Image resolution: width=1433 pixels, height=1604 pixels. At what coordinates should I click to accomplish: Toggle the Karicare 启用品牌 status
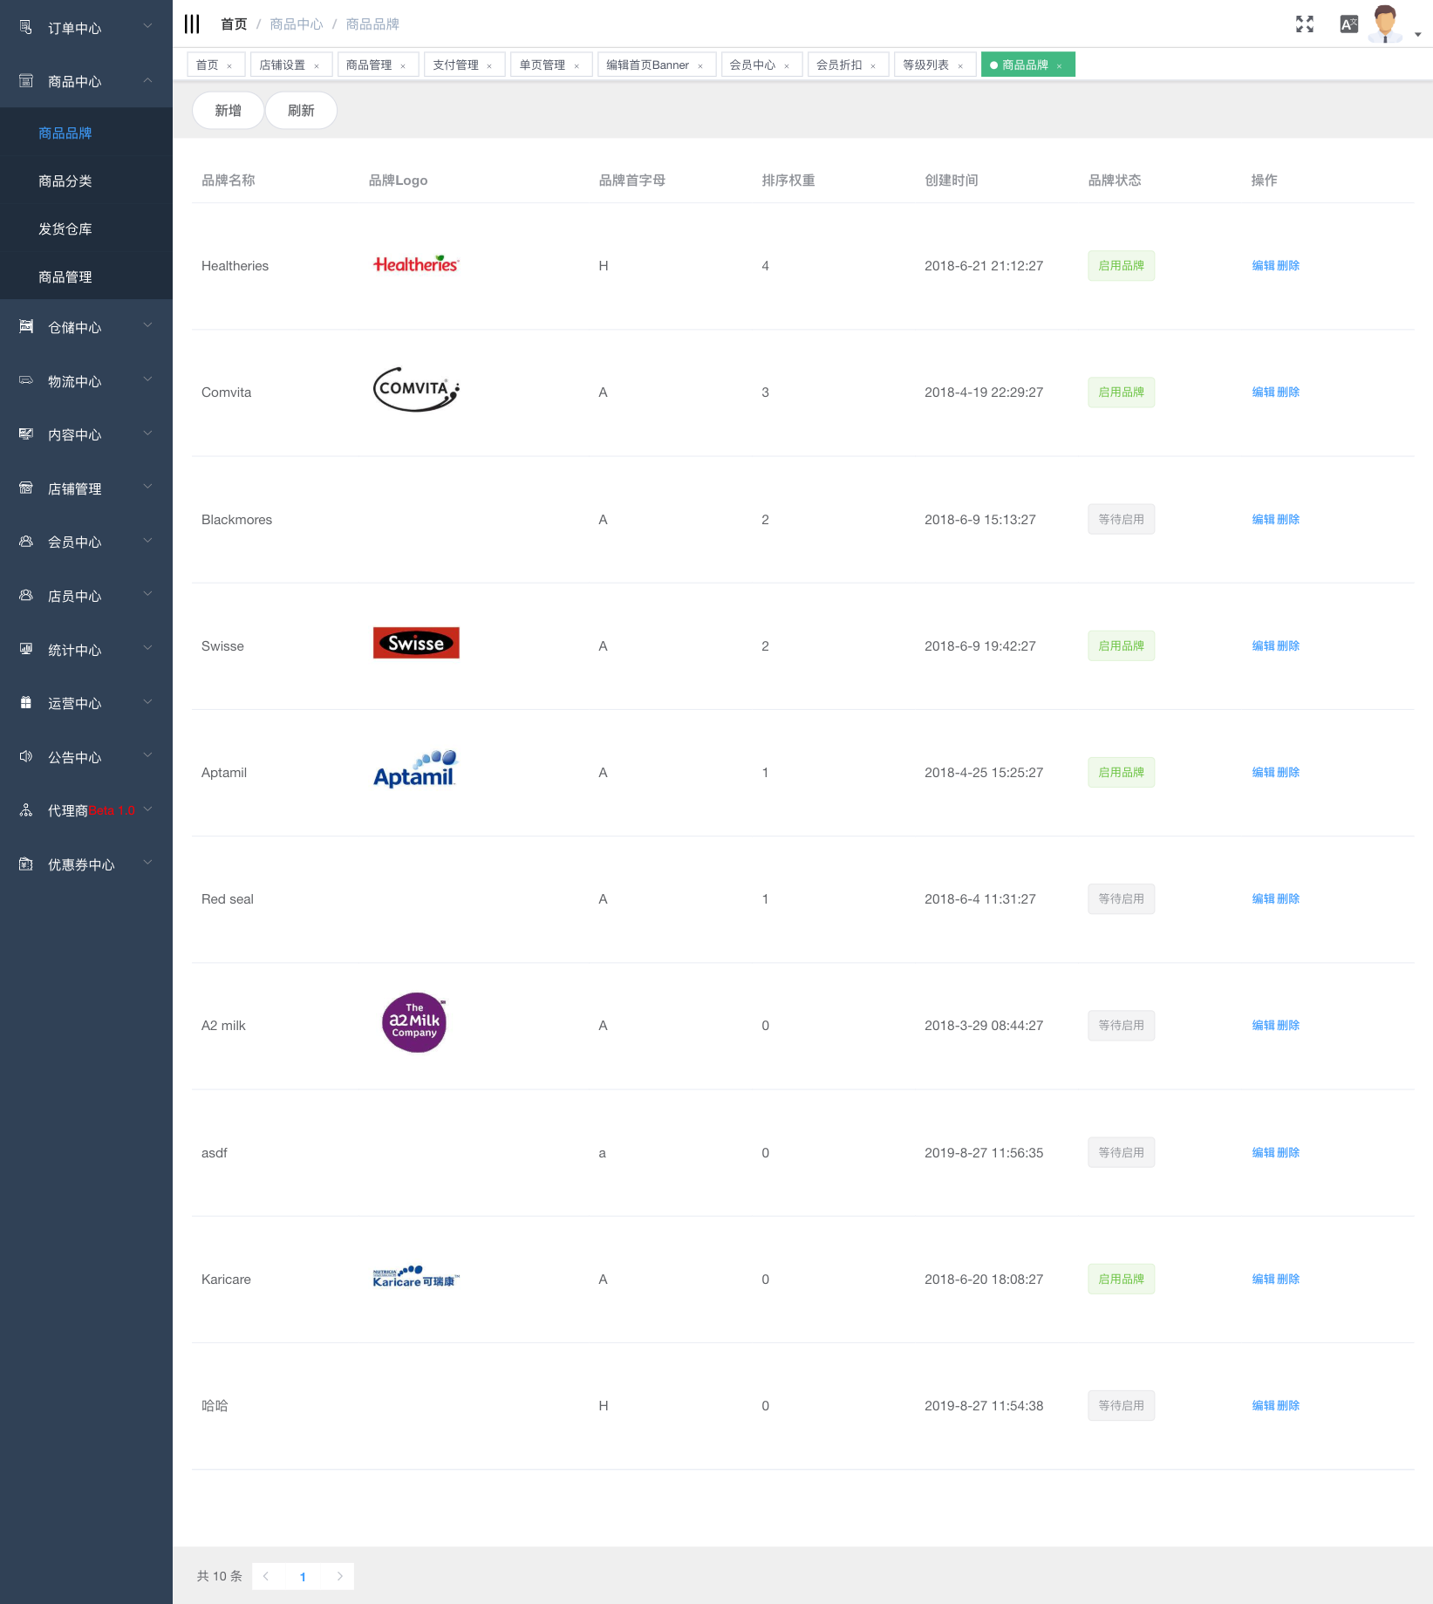tap(1121, 1280)
